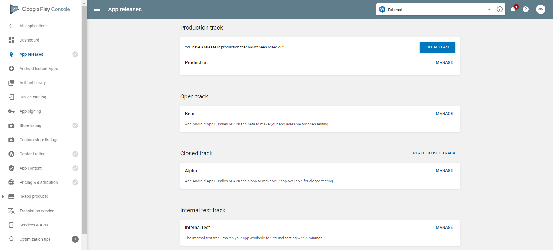Click the checkmark beside Pricing & distribution
Viewport: 553px width, 250px height.
(x=75, y=182)
